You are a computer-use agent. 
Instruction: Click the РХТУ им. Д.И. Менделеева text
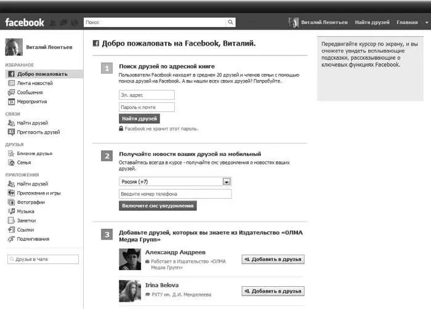click(182, 295)
